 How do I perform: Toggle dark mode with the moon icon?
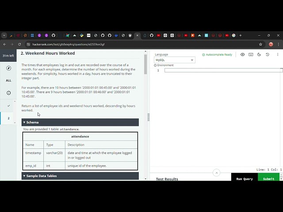click(259, 54)
